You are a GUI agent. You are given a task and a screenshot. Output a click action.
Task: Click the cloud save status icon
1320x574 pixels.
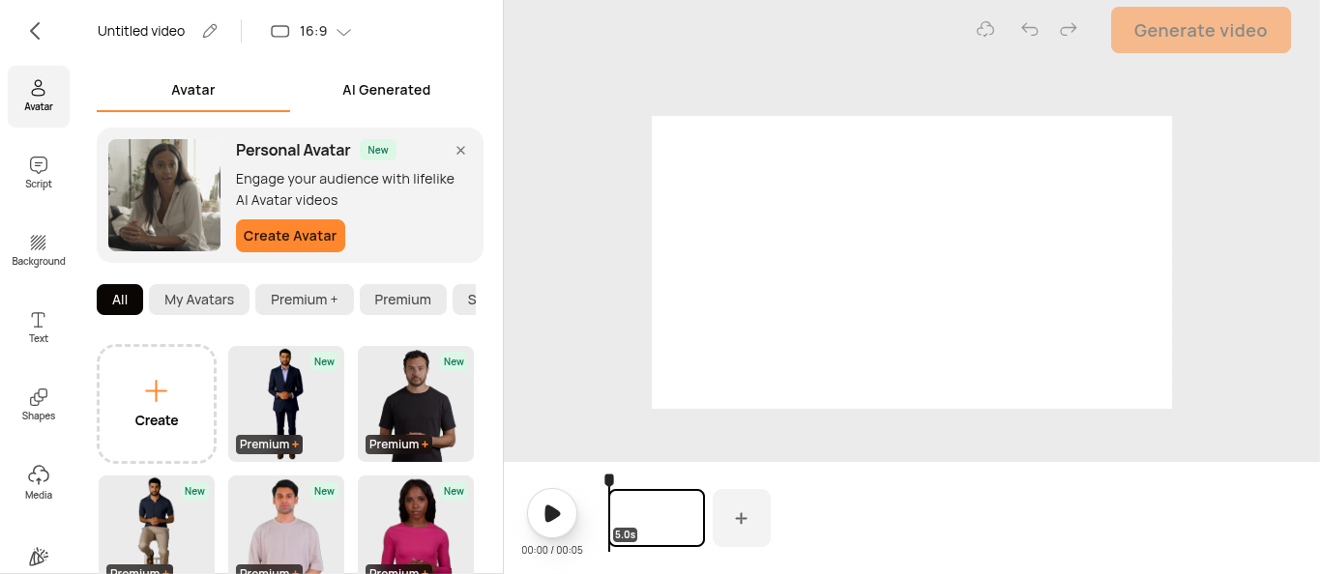click(985, 30)
